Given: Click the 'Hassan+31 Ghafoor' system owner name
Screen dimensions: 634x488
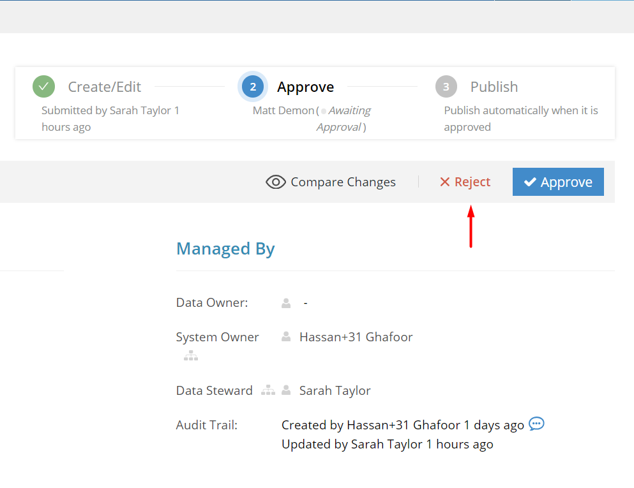Looking at the screenshot, I should (356, 337).
